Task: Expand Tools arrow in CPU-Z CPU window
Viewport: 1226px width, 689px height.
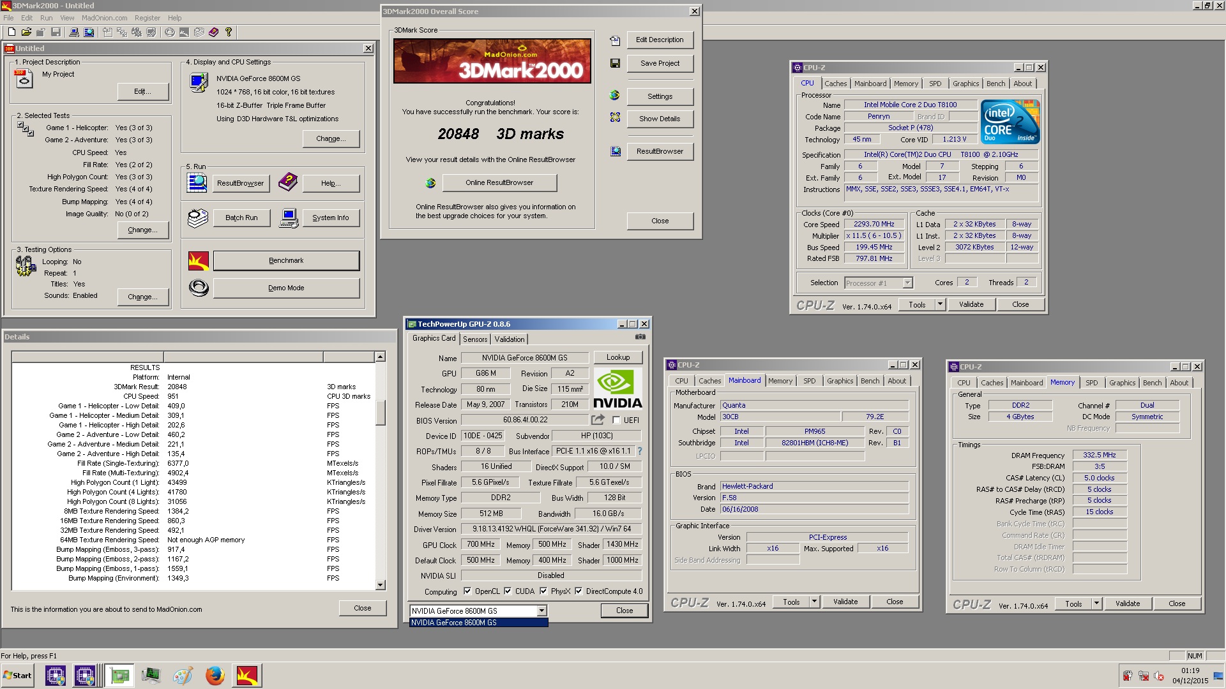Action: (940, 304)
